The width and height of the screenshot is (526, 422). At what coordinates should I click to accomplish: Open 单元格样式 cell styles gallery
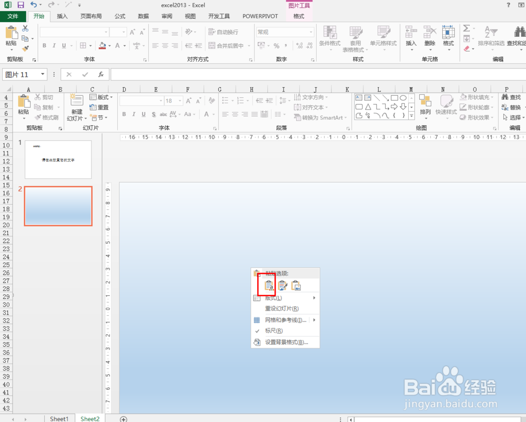tap(383, 38)
